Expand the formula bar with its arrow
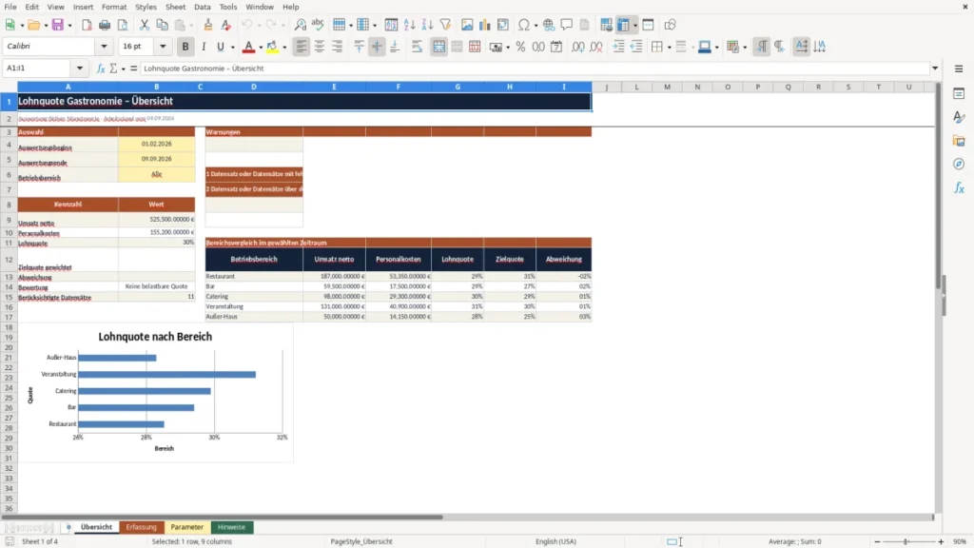974x548 pixels. (x=935, y=68)
